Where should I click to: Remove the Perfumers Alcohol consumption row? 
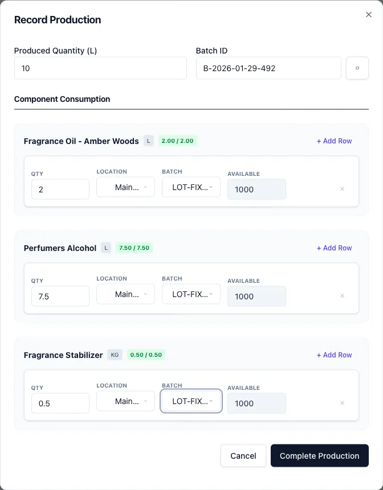342,296
